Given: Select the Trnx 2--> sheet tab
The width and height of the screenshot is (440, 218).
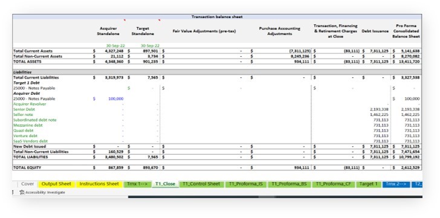Looking at the screenshot, I should (396, 184).
